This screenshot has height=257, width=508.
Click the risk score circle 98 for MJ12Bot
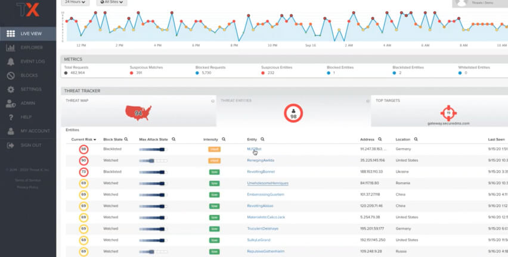[x=83, y=149]
